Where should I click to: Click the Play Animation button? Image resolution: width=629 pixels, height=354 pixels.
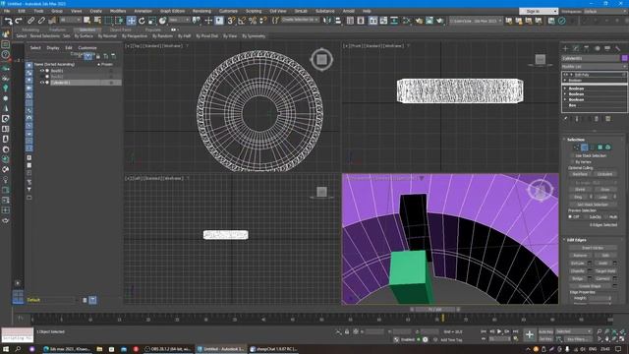pos(499,331)
